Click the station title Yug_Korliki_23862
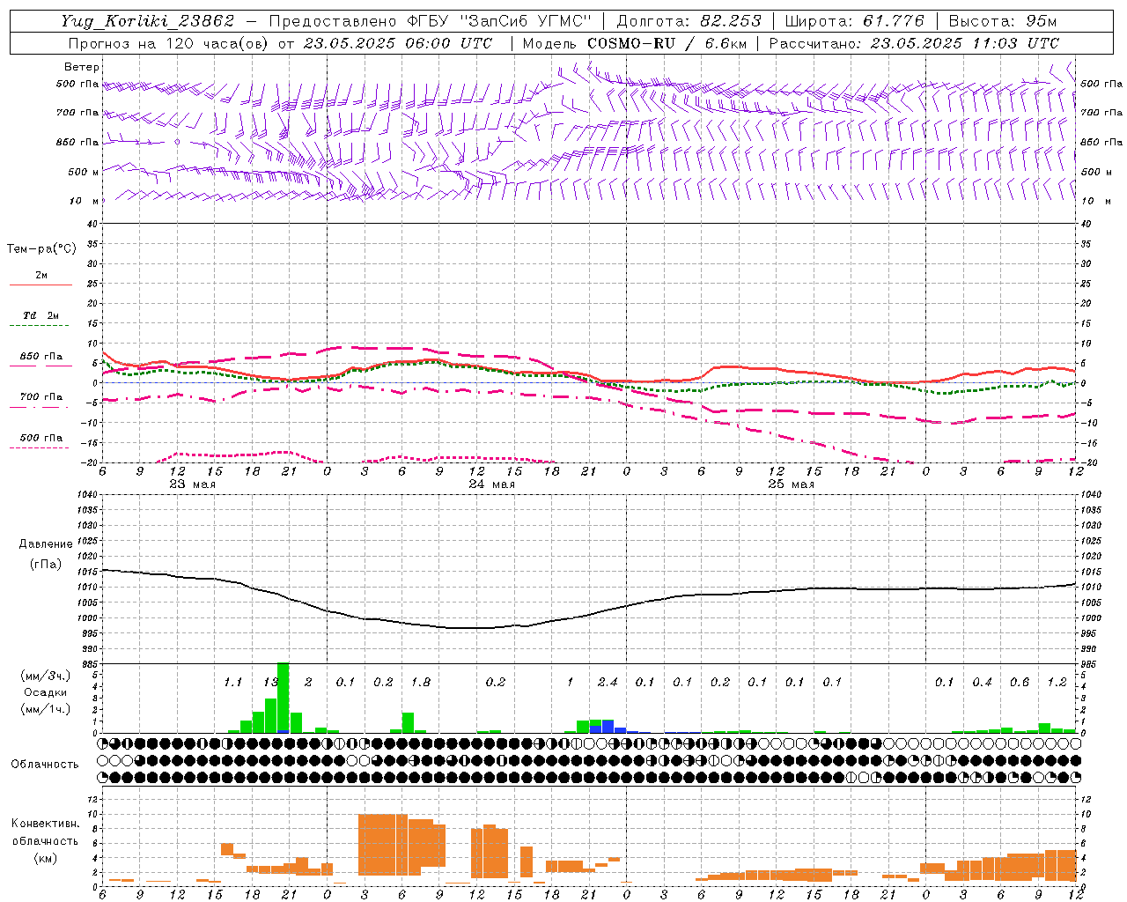 [x=148, y=21]
